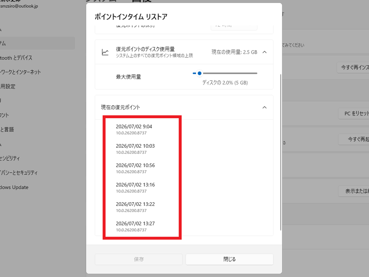Adjust the 最大使用量 slider thumb
This screenshot has height=277, width=369.
click(200, 73)
